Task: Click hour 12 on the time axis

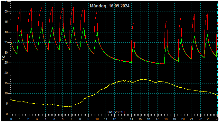Action: (x=114, y=119)
